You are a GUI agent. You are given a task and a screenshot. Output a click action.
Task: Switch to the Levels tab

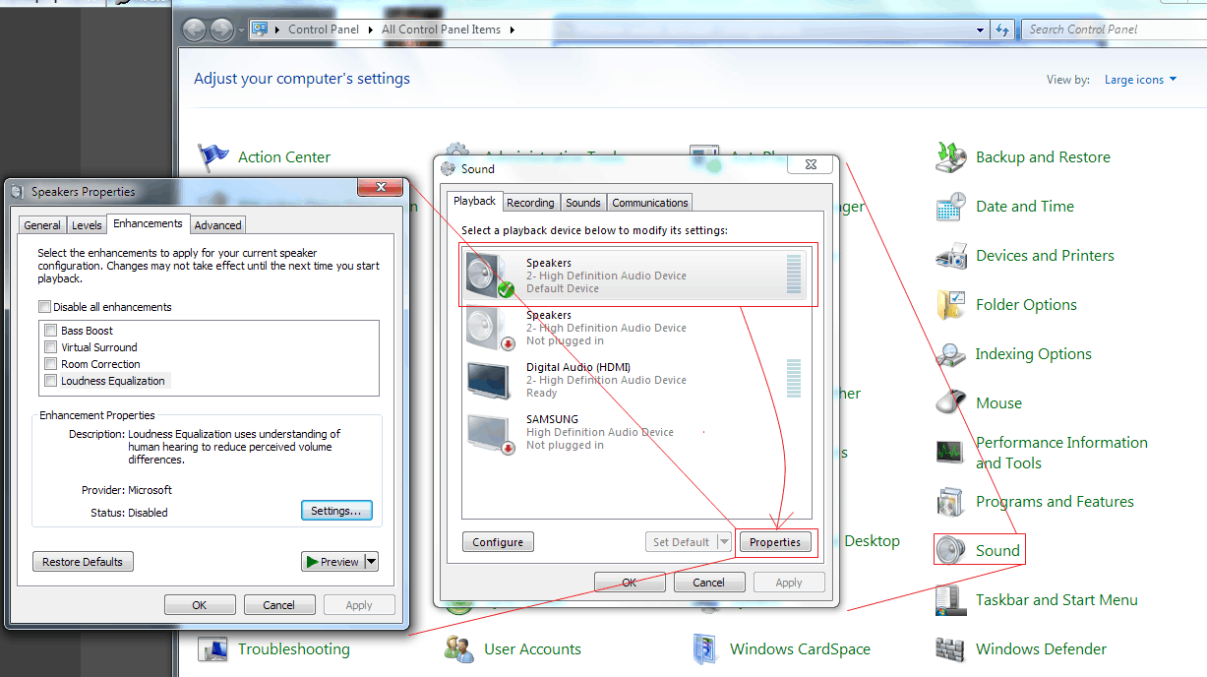[87, 225]
